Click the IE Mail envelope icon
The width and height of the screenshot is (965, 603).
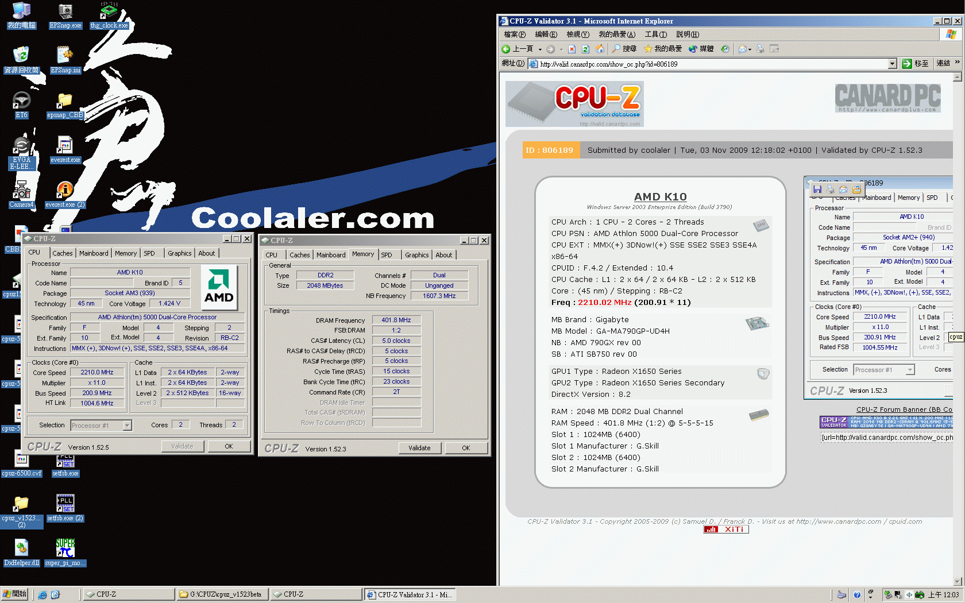pyautogui.click(x=742, y=49)
